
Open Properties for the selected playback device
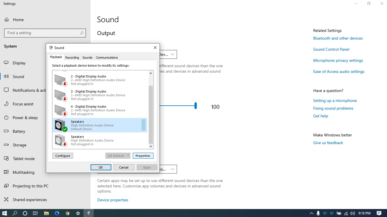click(143, 155)
